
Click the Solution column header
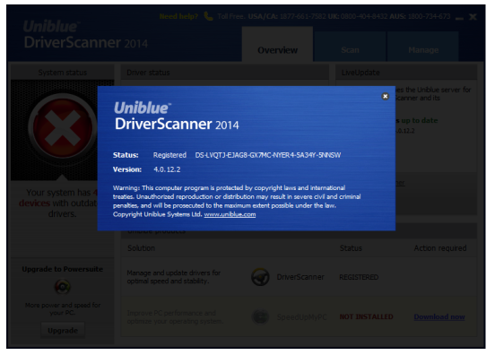[x=141, y=248]
